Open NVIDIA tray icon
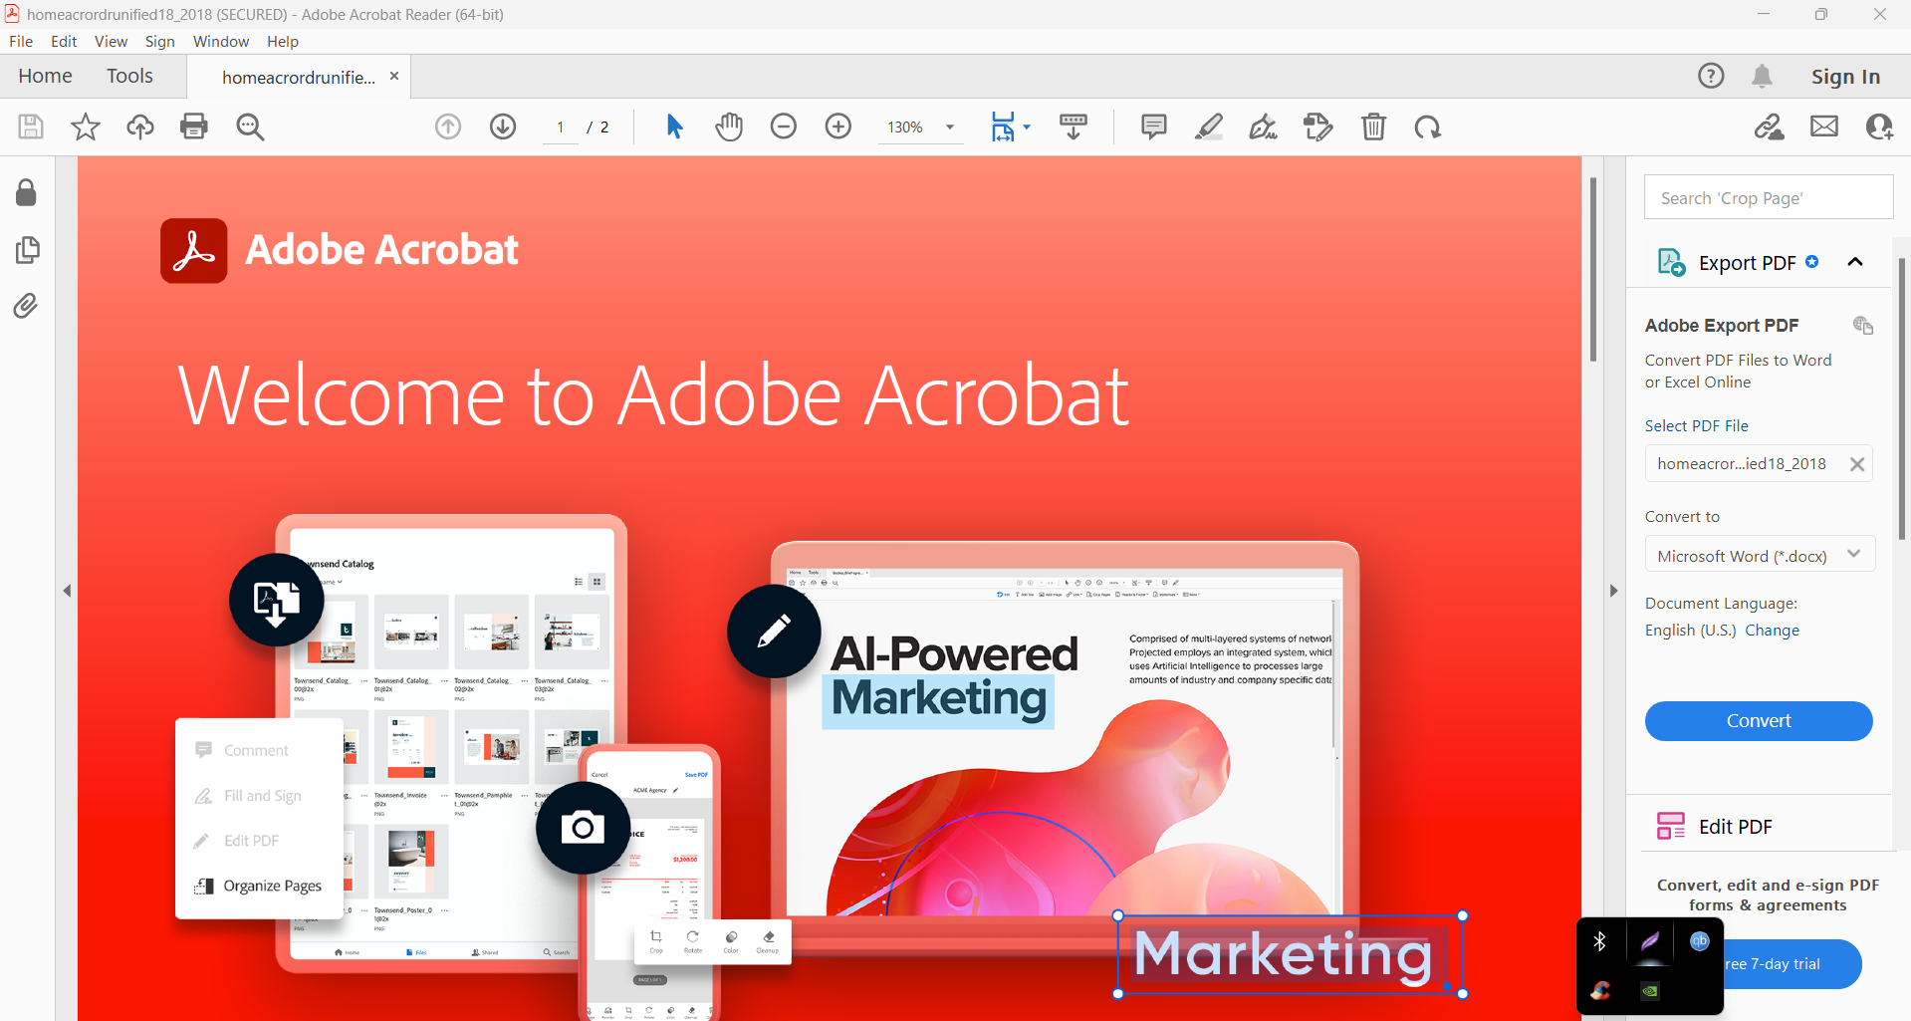 click(1650, 990)
